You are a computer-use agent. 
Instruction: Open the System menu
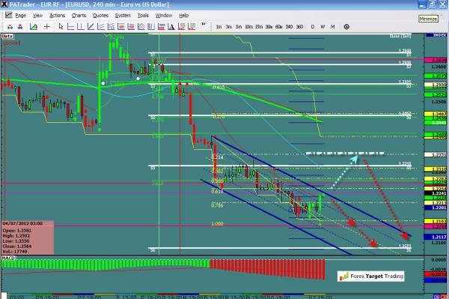[x=123, y=16]
